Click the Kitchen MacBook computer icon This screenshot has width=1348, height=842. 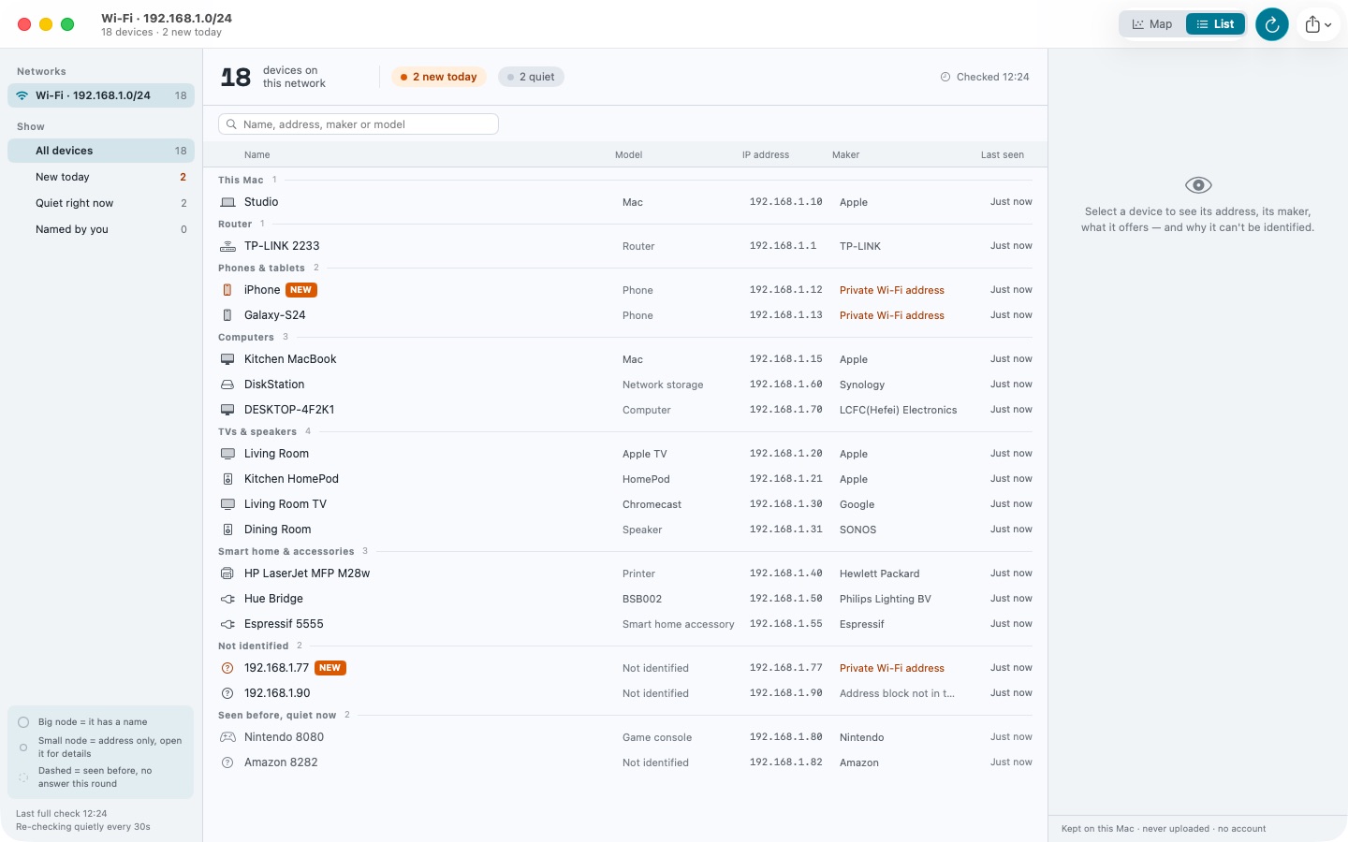[227, 359]
